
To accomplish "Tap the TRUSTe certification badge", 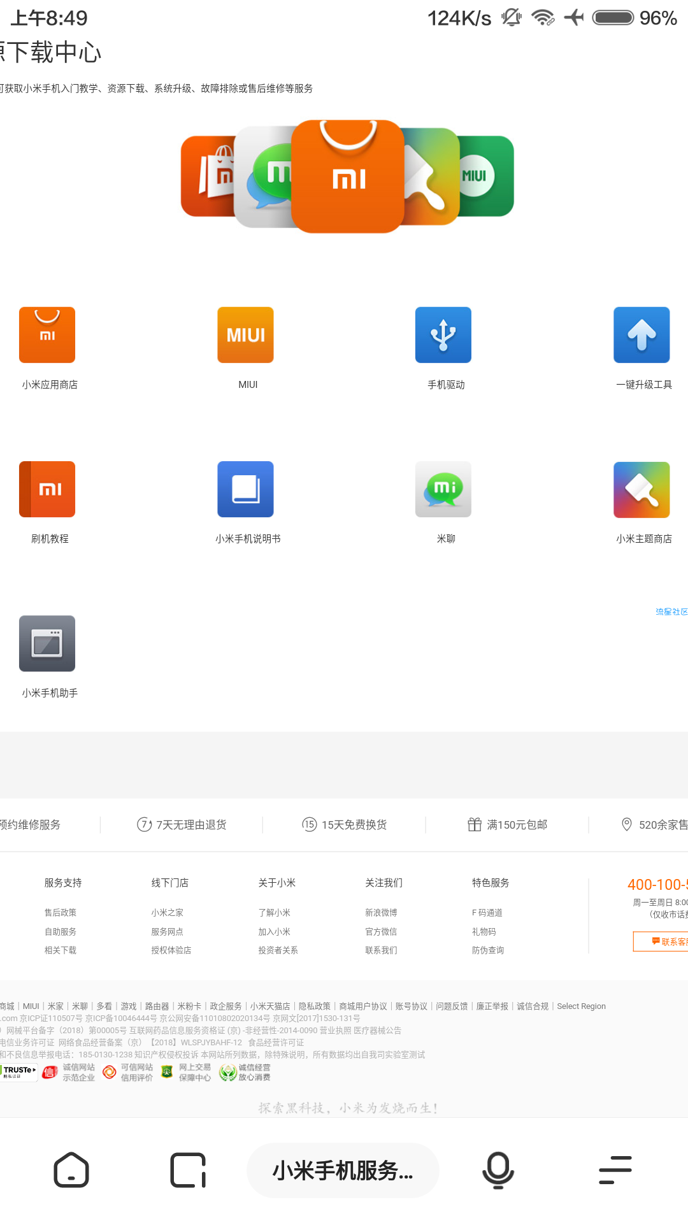I will (19, 1072).
